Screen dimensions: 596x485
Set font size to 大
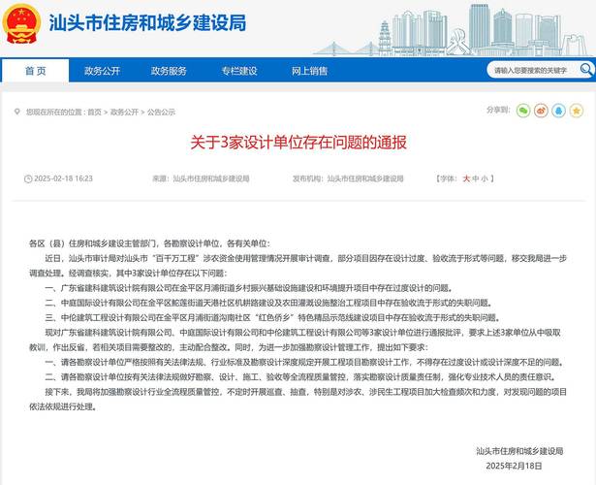(x=466, y=178)
